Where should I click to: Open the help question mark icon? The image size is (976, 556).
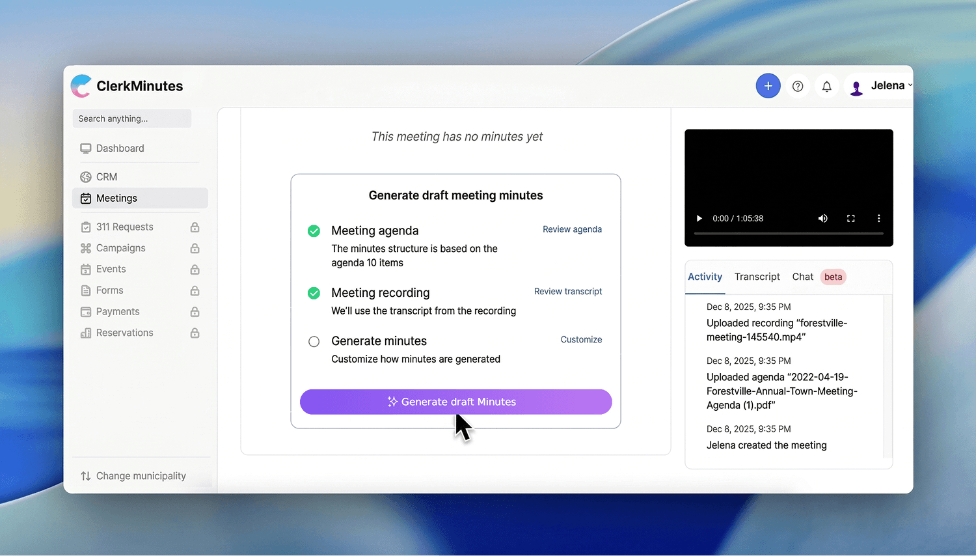pyautogui.click(x=798, y=86)
